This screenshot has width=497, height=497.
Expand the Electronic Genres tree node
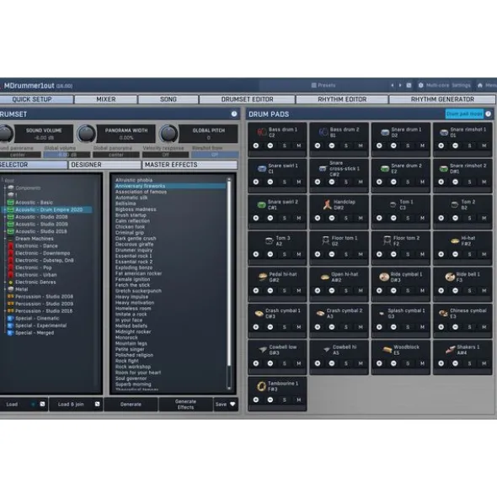pyautogui.click(x=4, y=282)
